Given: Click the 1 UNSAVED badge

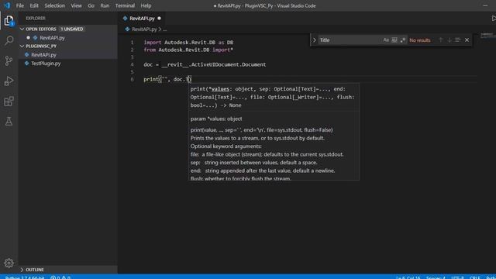Looking at the screenshot, I should pos(72,29).
